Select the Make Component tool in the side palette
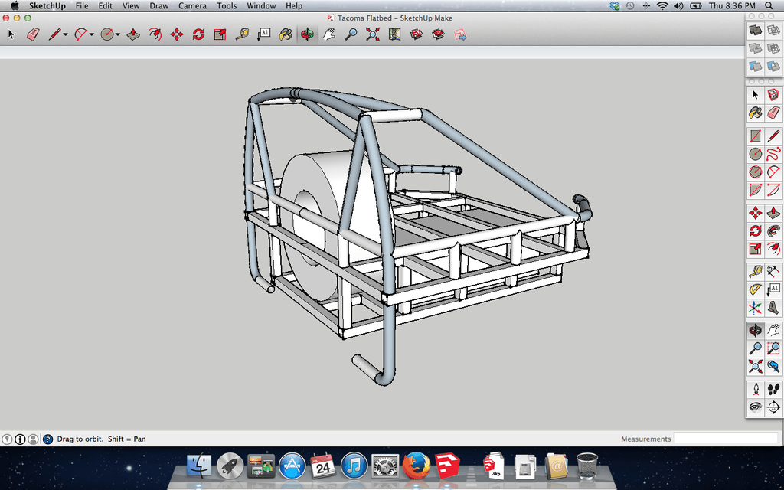Screen dimensions: 784x490 pos(773,94)
